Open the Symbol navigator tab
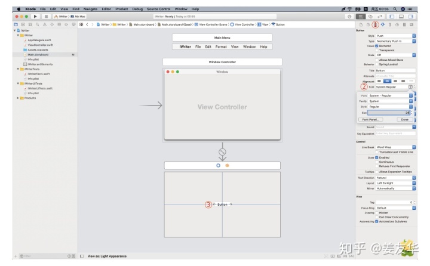This screenshot has height=266, width=430. tap(30, 24)
